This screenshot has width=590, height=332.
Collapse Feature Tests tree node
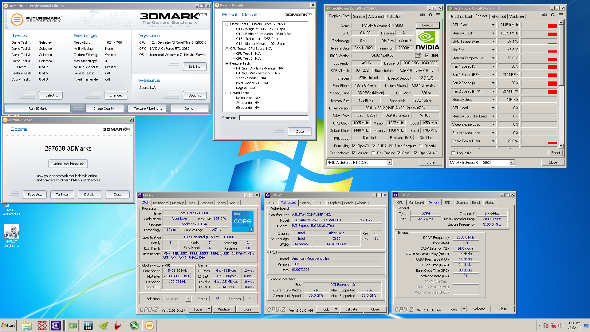click(227, 63)
